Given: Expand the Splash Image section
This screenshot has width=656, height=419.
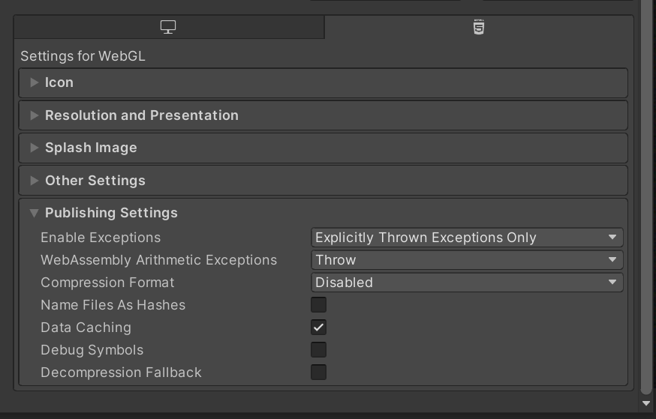Looking at the screenshot, I should click(x=323, y=148).
